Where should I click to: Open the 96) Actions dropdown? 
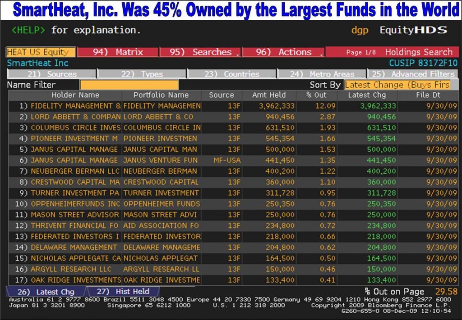coord(283,52)
